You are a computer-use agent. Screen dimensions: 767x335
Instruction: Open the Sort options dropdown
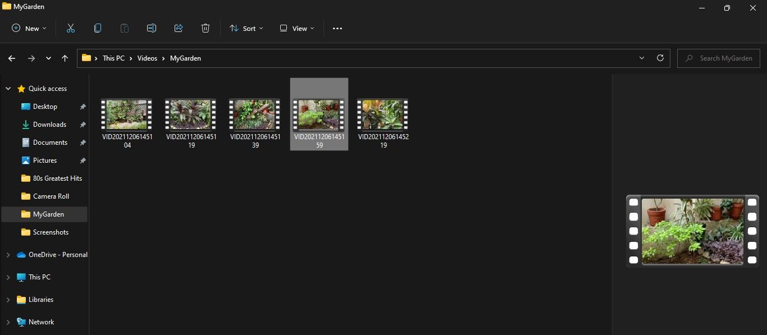click(x=246, y=28)
